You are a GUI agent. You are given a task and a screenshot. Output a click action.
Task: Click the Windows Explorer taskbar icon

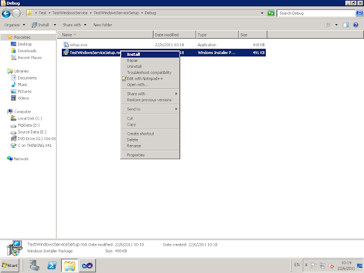(x=70, y=265)
